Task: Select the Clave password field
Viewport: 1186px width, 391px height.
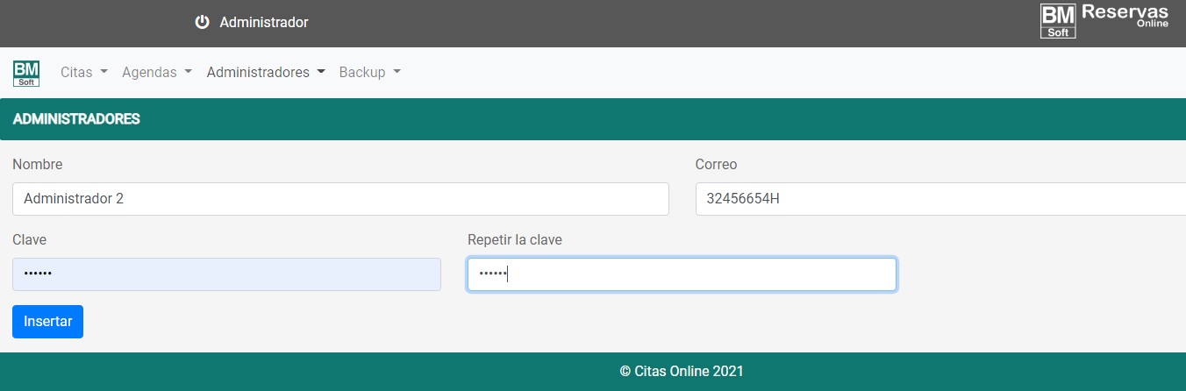Action: (226, 274)
